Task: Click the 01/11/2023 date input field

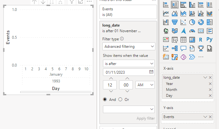Action: pos(129,72)
